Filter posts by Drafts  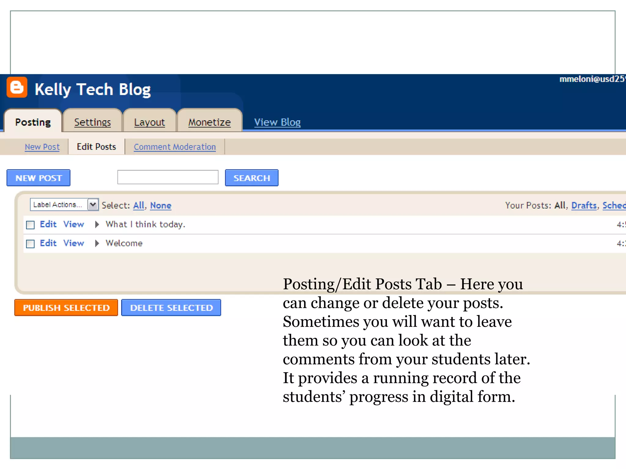point(584,205)
